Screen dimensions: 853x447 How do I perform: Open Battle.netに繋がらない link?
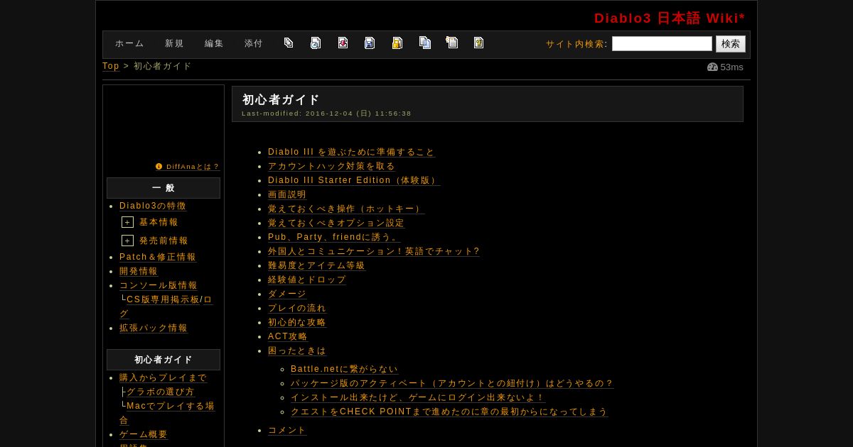[345, 369]
